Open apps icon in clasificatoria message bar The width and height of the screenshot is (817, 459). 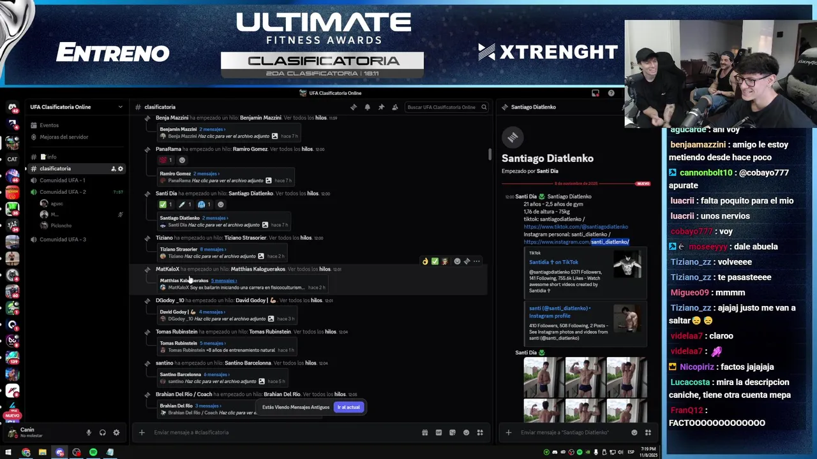point(480,433)
